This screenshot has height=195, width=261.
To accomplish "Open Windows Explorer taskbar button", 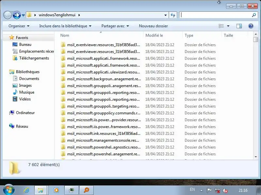I will pyautogui.click(x=40, y=190).
